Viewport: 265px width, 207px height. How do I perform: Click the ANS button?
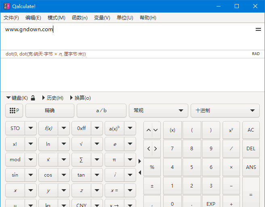[251, 167]
